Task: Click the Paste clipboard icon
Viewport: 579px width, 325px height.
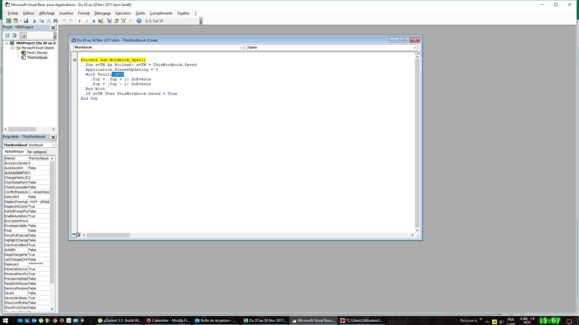Action: coord(49,21)
